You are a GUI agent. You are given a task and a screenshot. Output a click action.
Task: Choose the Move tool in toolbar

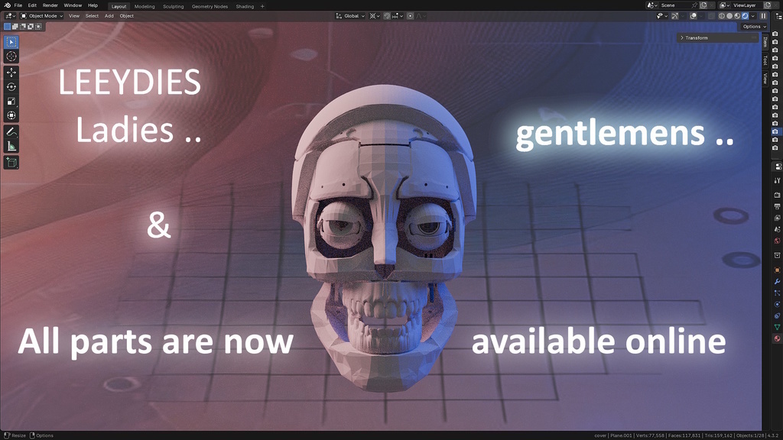coord(11,73)
